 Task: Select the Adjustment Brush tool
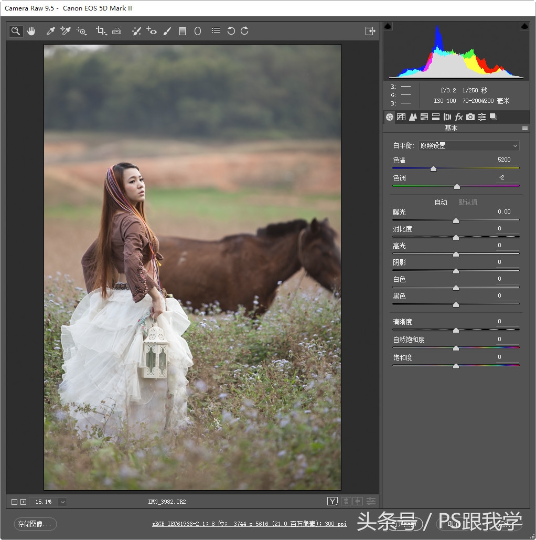pyautogui.click(x=167, y=31)
